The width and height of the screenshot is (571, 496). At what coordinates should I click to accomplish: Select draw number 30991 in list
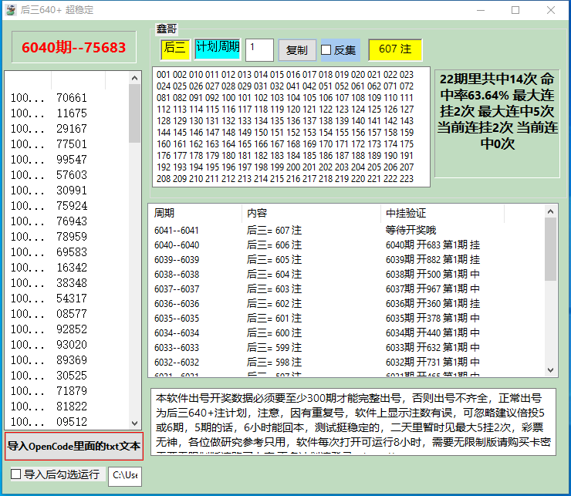[x=72, y=190]
